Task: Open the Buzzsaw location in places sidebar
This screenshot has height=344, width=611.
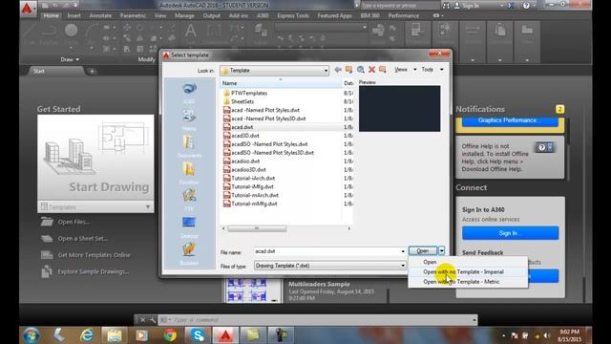Action: point(189,253)
